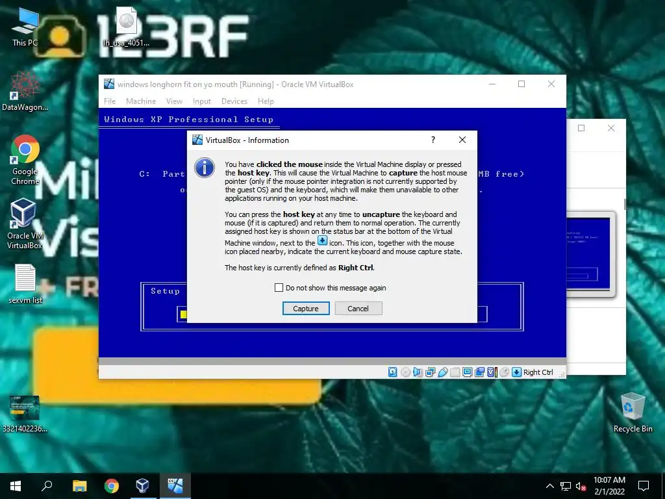Select the Google Chrome desktop shortcut
This screenshot has height=499, width=665.
click(25, 160)
